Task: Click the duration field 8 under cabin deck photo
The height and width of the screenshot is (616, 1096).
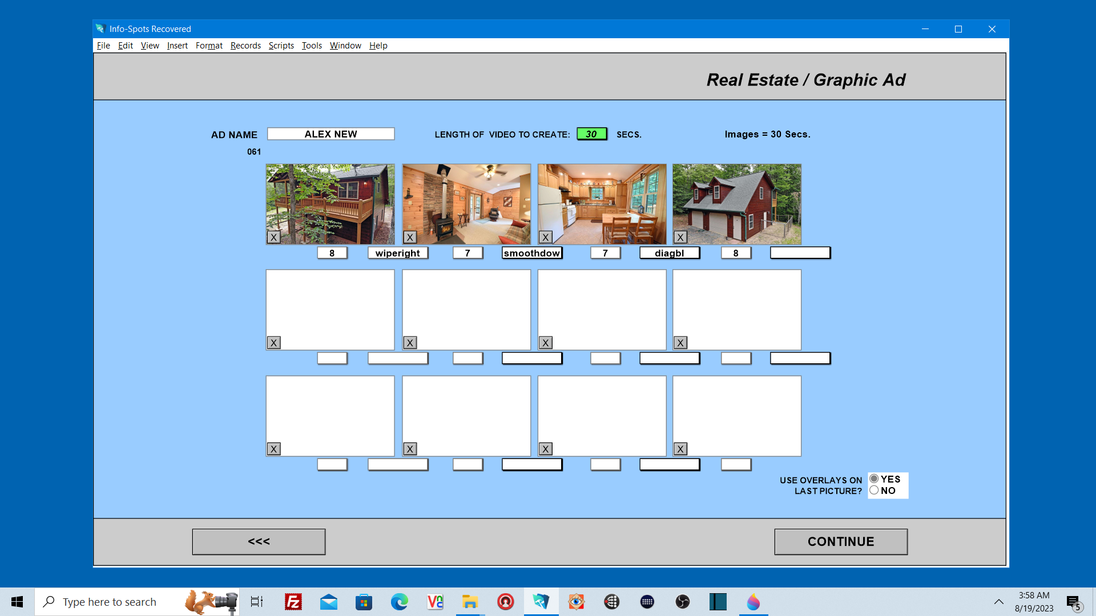Action: pyautogui.click(x=332, y=253)
